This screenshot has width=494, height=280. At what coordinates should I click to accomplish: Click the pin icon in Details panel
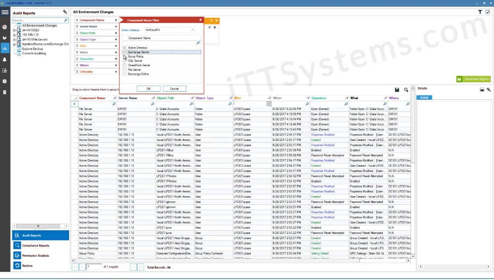click(489, 90)
